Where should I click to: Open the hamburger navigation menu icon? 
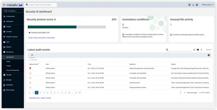tap(4, 5)
